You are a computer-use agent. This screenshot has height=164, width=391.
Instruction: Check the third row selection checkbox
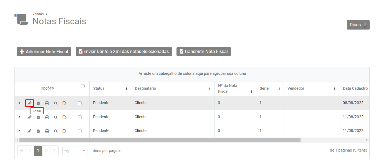[x=80, y=131]
